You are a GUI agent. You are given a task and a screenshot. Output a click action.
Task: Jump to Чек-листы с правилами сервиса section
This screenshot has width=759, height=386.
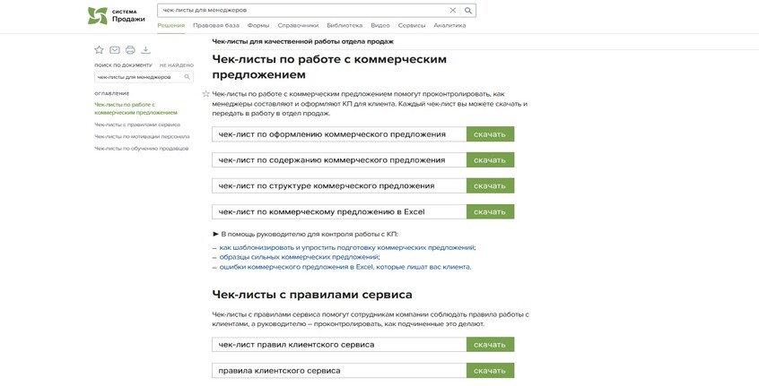pyautogui.click(x=137, y=124)
